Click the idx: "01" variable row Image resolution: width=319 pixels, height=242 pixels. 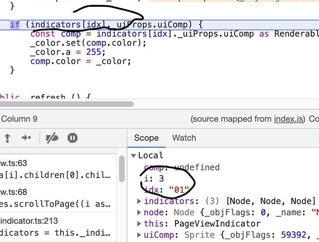coord(167,190)
